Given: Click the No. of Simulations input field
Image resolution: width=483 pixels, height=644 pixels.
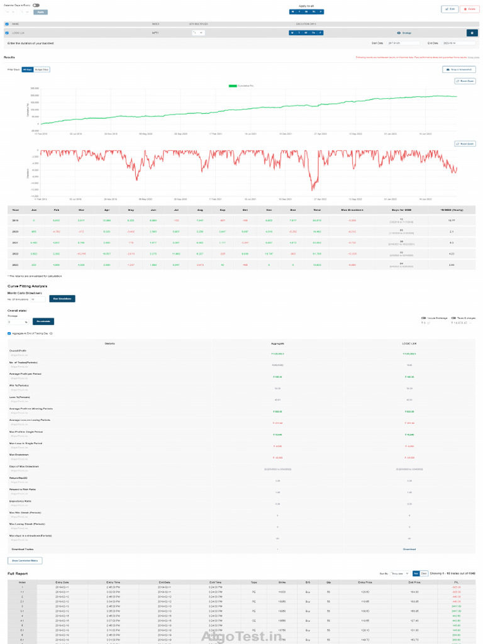Looking at the screenshot, I should click(x=38, y=299).
